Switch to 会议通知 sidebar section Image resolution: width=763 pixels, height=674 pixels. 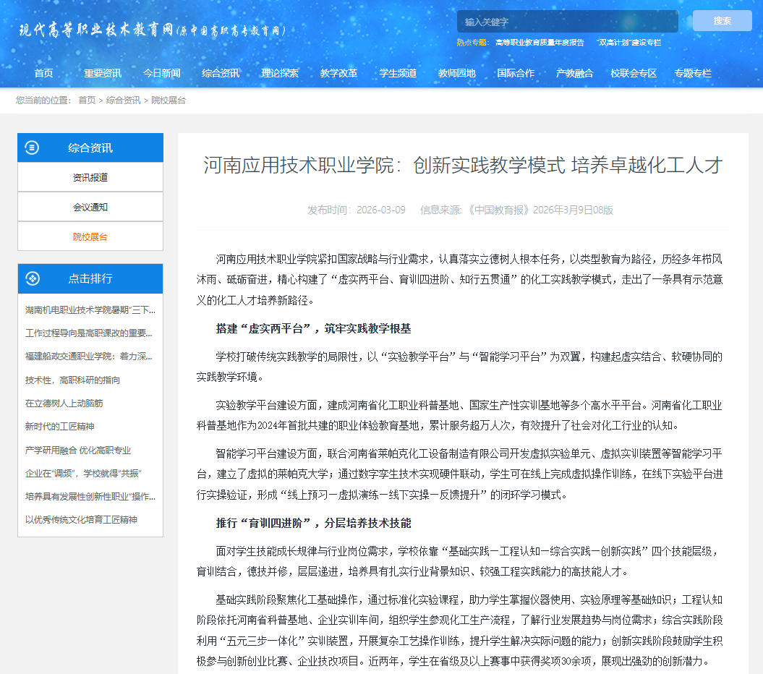[x=90, y=207]
